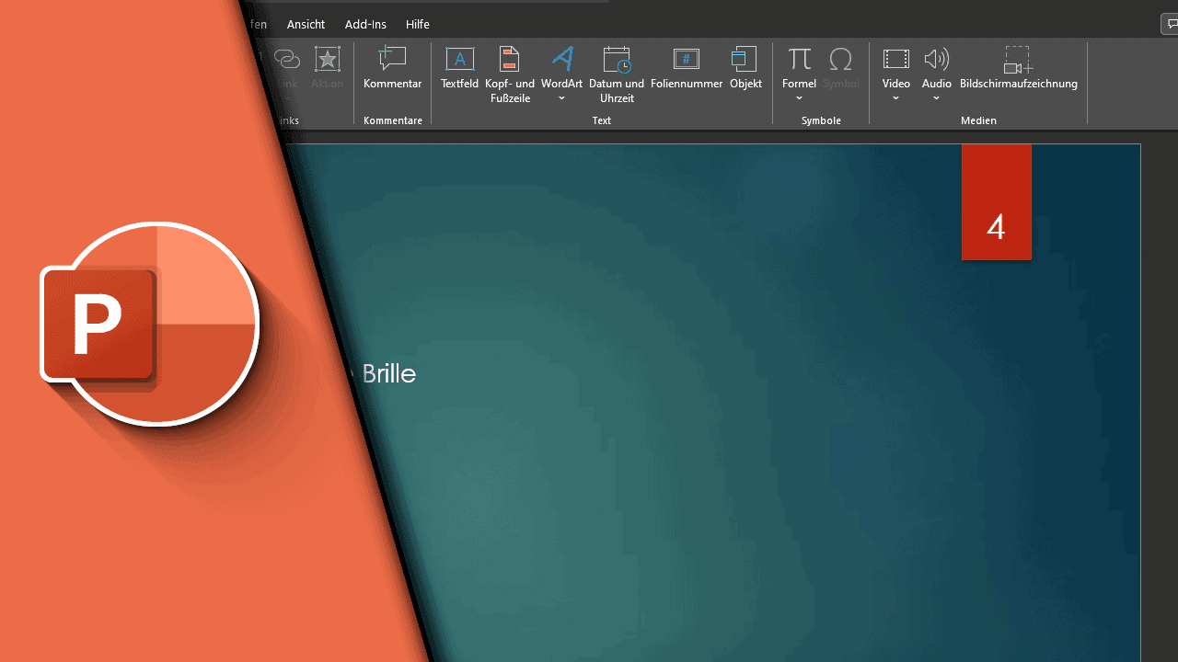Viewport: 1178px width, 662px height.
Task: Insert an Objekt via the ribbon
Action: 745,68
